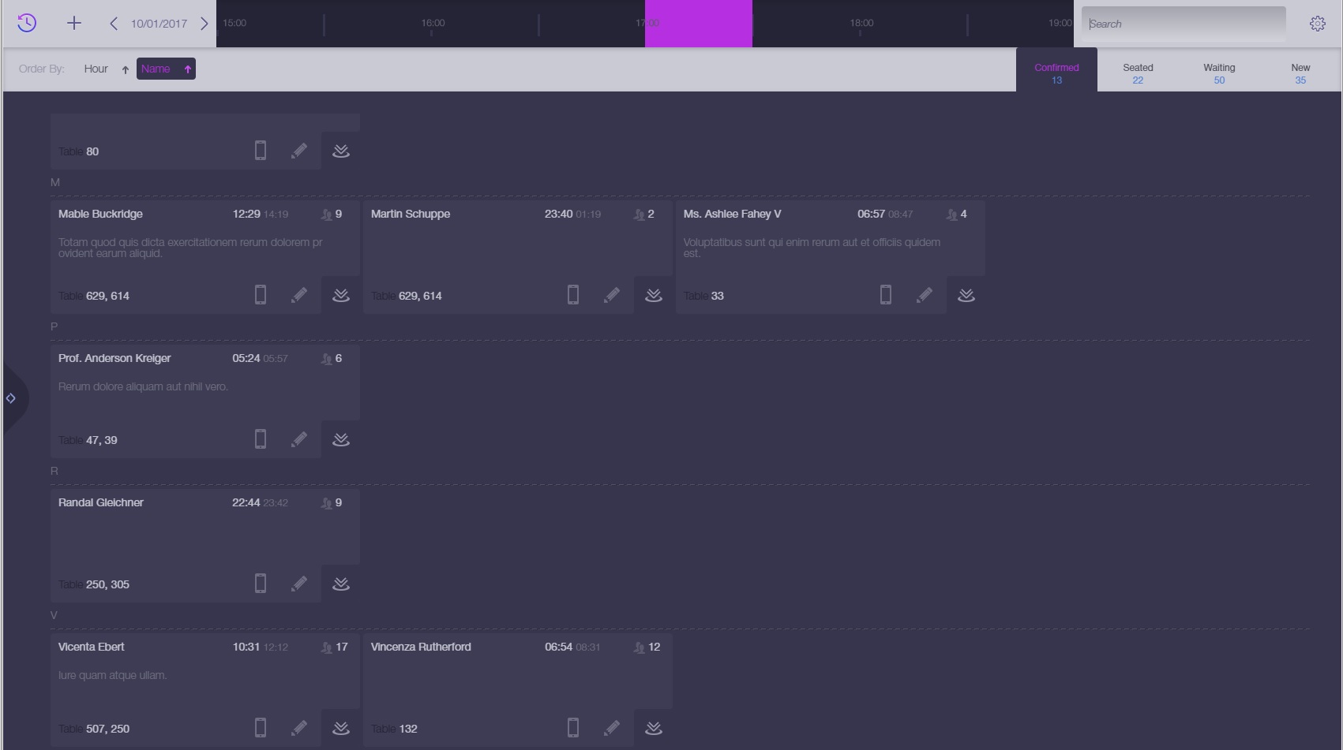Viewport: 1343px width, 750px height.
Task: Open Vincenza Rutherford name
Action: click(421, 647)
